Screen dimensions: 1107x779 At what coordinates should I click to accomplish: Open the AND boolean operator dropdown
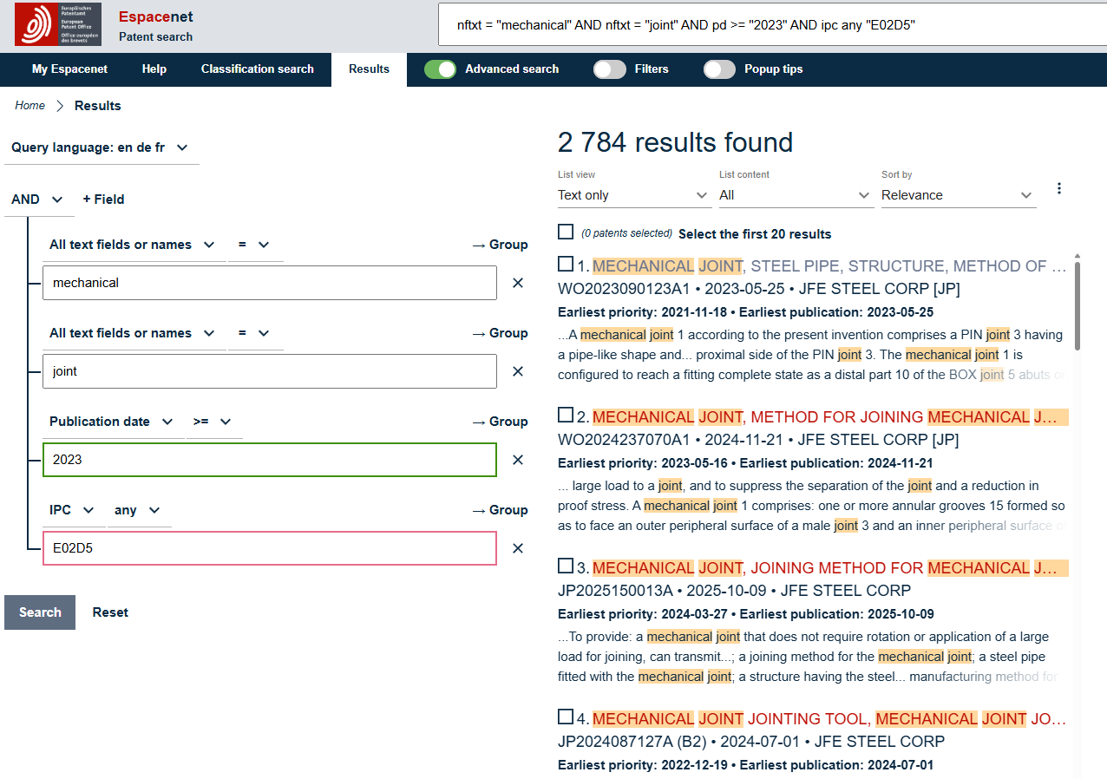pos(38,200)
